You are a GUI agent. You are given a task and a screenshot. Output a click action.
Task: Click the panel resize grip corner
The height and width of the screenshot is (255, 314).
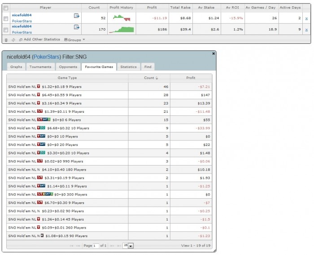pos(215,251)
